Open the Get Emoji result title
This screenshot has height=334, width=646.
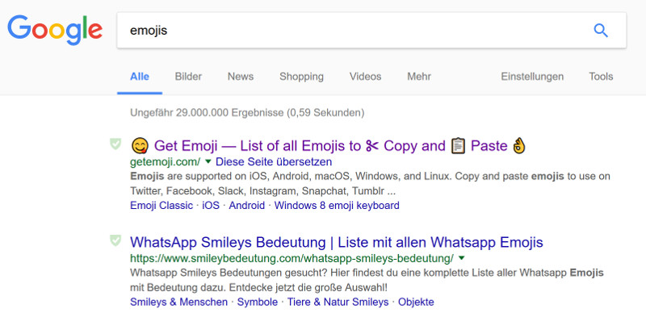click(329, 146)
